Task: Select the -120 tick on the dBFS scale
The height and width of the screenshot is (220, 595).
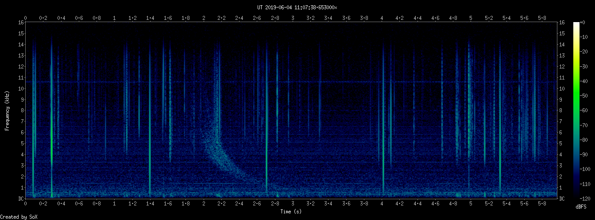Action: coord(586,198)
